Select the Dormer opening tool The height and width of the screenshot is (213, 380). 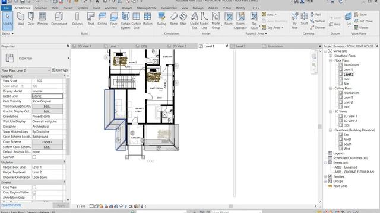(x=318, y=28)
